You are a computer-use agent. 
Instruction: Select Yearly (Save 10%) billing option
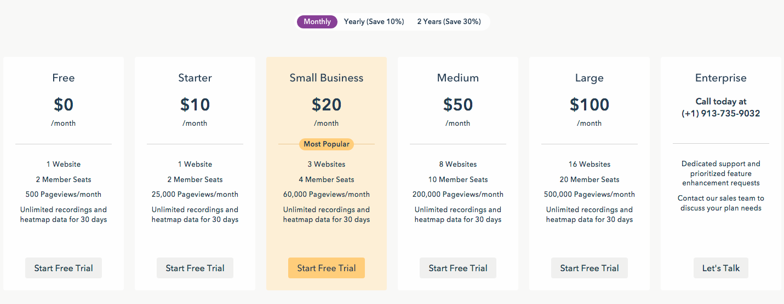click(374, 22)
